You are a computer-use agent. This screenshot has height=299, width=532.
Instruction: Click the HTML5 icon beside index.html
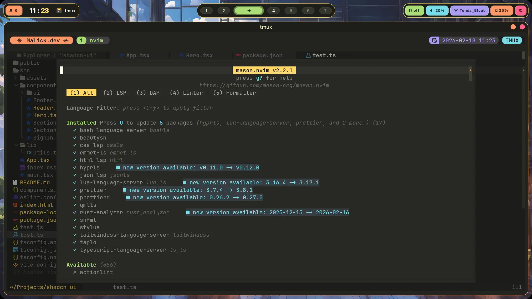point(16,205)
